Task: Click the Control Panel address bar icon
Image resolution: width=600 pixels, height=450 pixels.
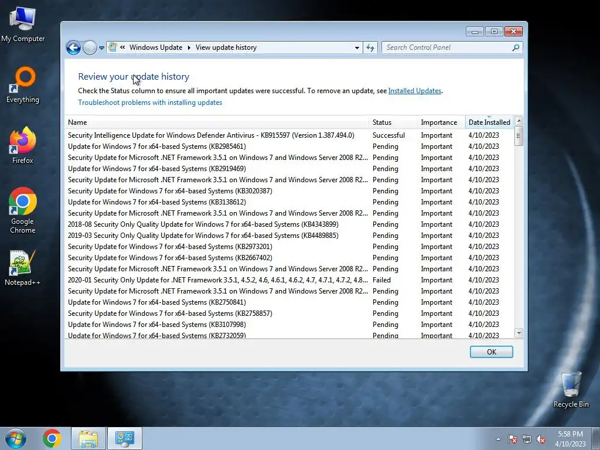Action: click(112, 47)
